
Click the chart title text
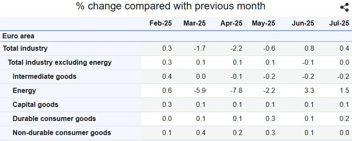171,6
